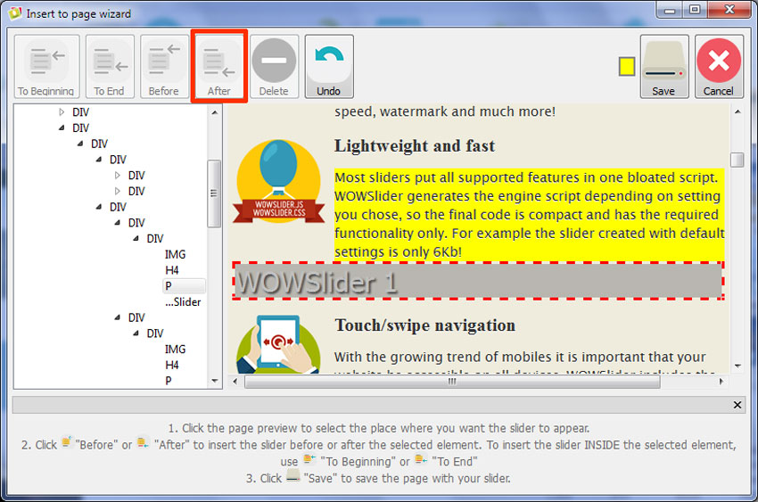Select the selected P node in the tree
The image size is (758, 502).
[185, 285]
